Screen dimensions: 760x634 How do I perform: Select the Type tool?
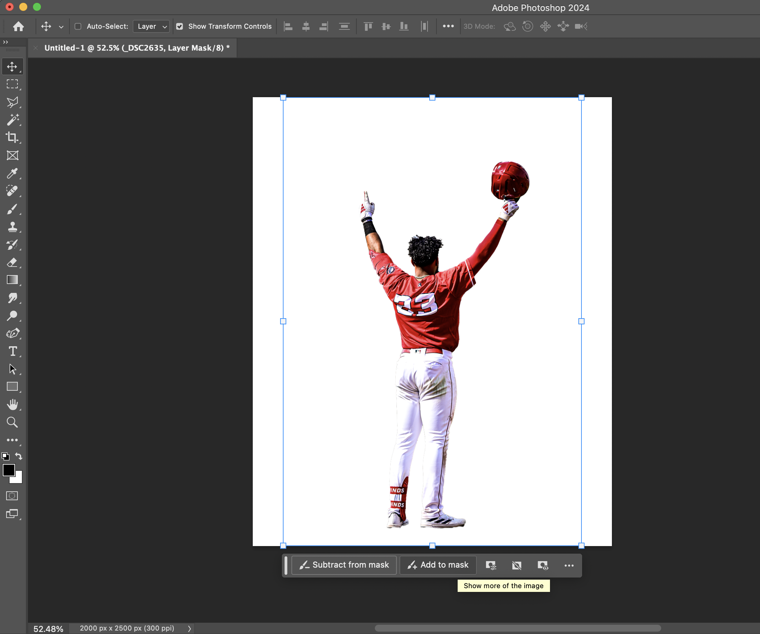[13, 351]
